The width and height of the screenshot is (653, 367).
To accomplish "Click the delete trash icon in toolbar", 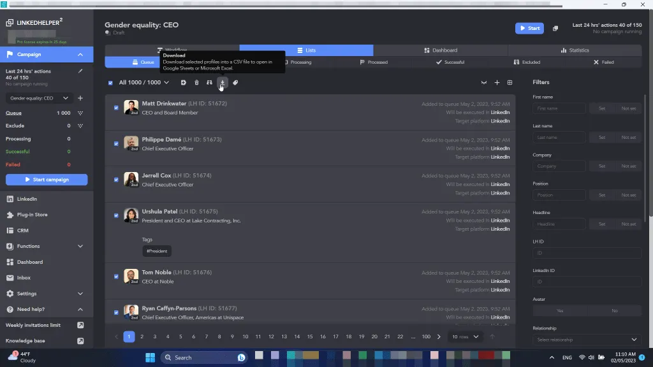I will click(196, 82).
